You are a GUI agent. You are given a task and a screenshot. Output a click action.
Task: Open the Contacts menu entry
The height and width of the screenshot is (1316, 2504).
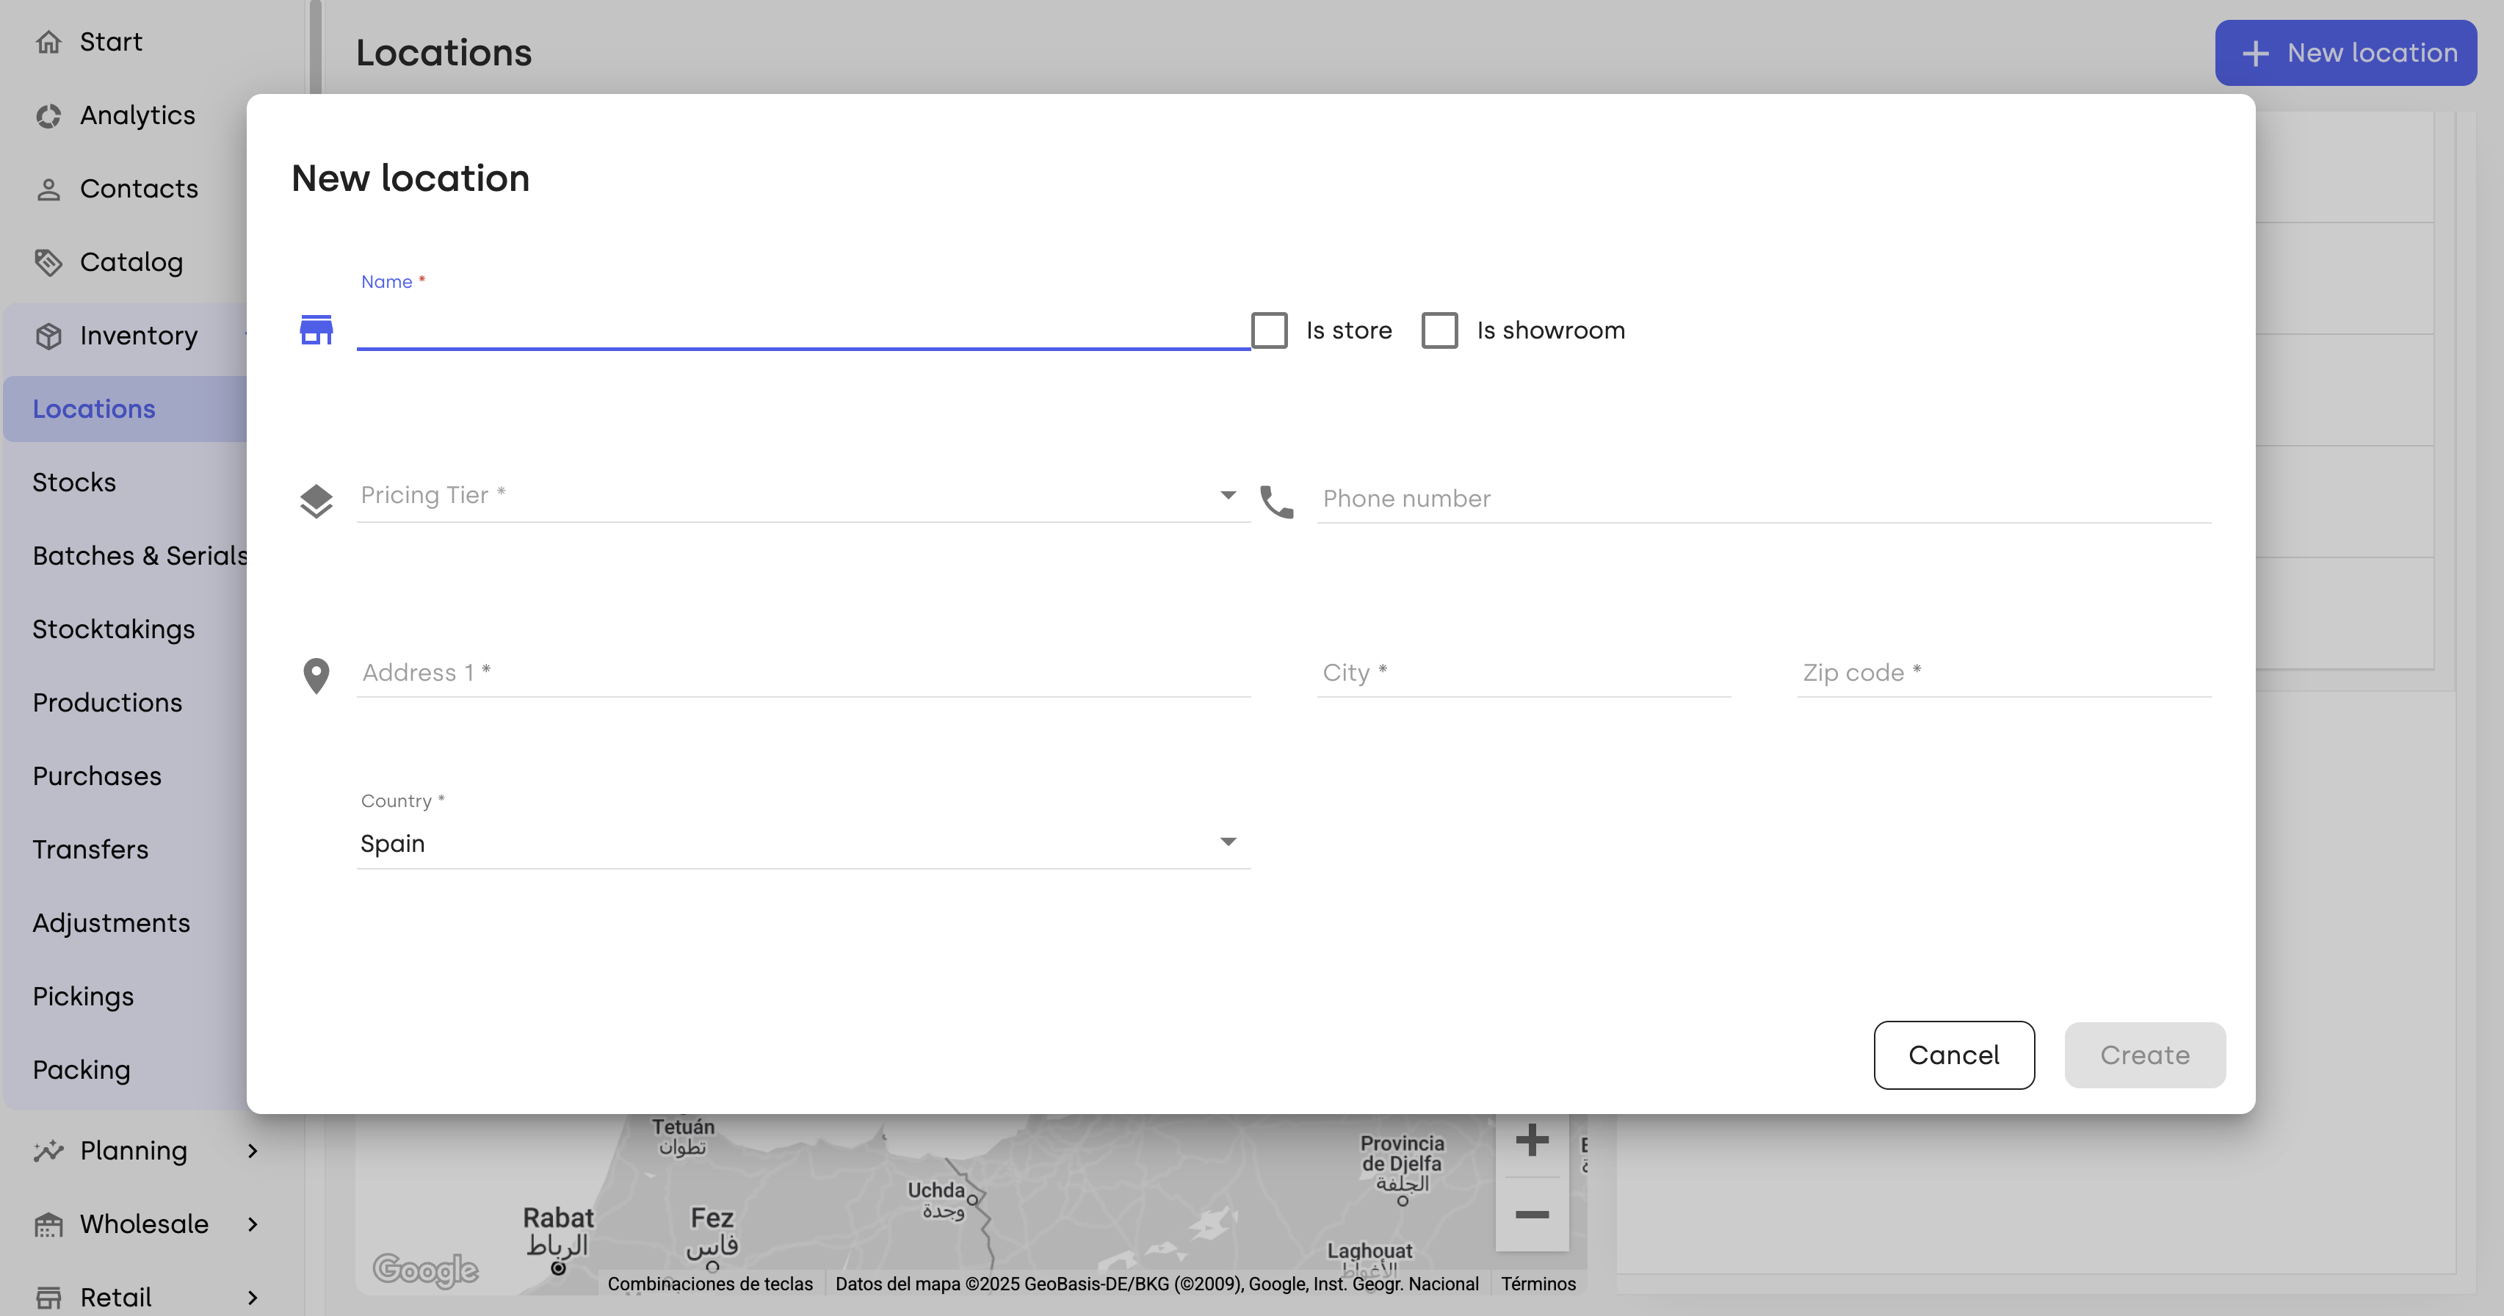point(139,189)
